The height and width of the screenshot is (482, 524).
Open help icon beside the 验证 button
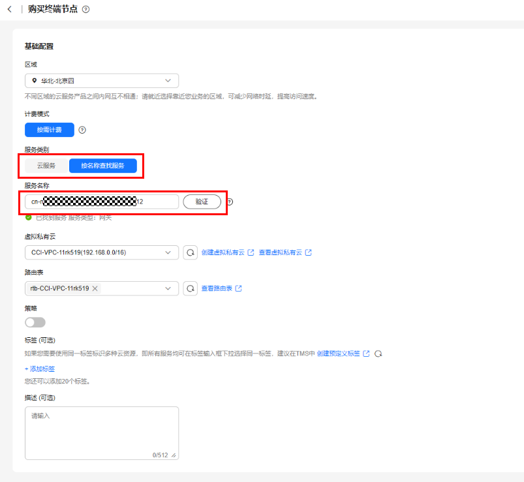pos(230,202)
